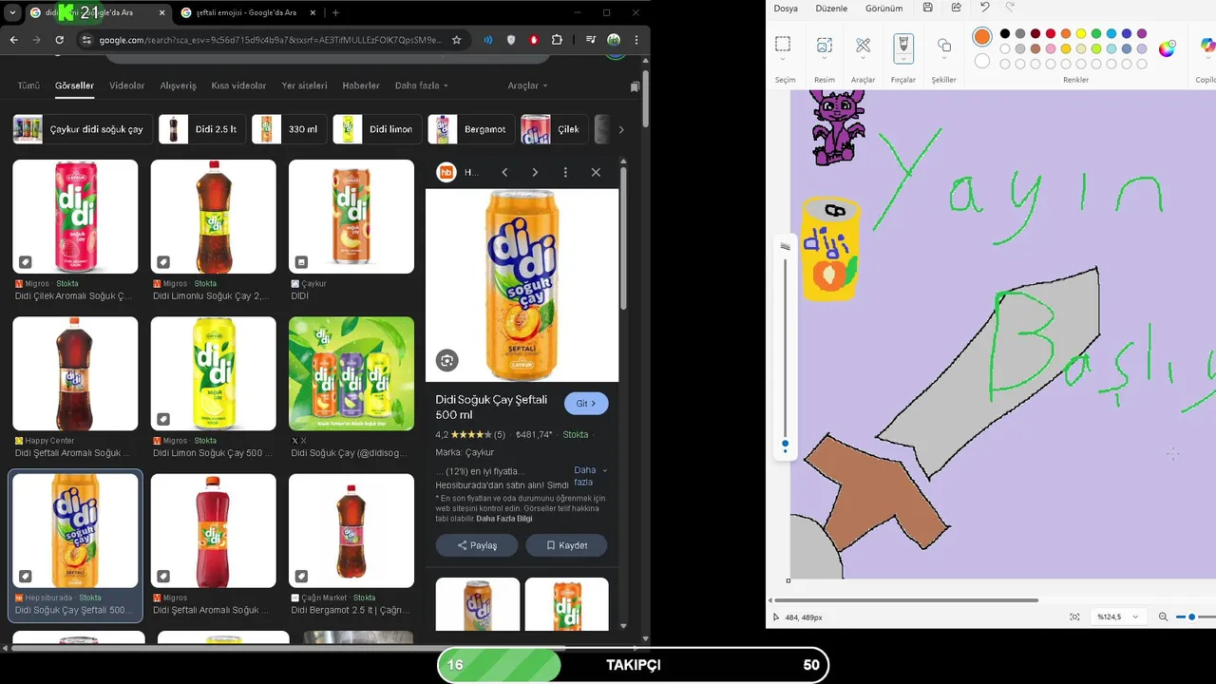Open the Didi Limon Soğuk Çay 500 thumbnail
This screenshot has width=1216, height=684.
[x=214, y=373]
